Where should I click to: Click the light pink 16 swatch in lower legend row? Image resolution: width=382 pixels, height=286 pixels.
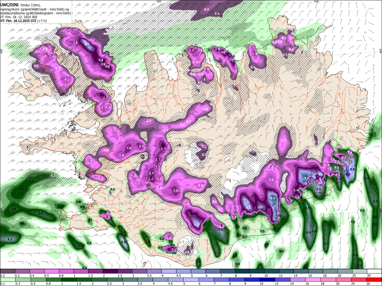(x=313, y=279)
